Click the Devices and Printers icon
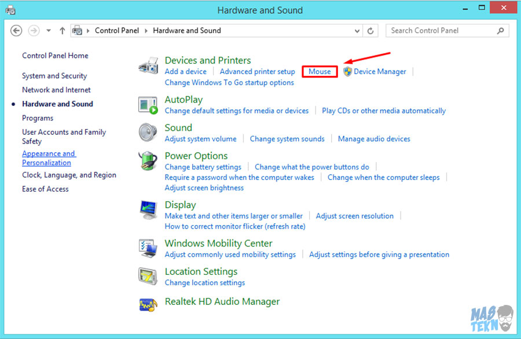Viewport: 521px width, 339px height. click(148, 66)
